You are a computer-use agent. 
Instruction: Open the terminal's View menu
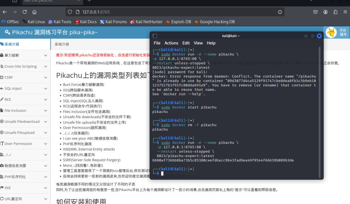[x=198, y=43]
